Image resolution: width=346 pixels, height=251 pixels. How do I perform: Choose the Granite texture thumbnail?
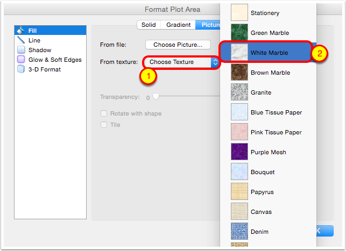[x=239, y=92]
